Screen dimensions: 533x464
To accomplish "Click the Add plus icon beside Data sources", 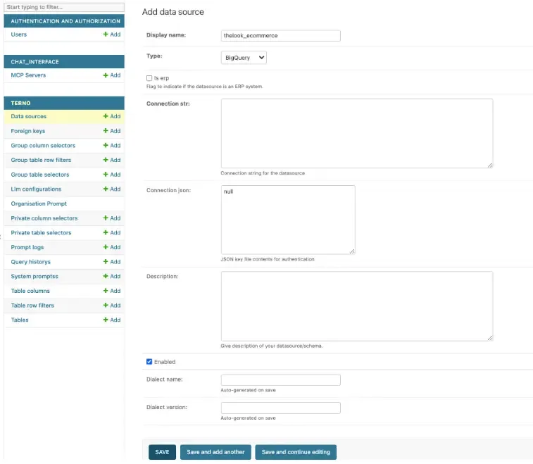I will pos(106,116).
